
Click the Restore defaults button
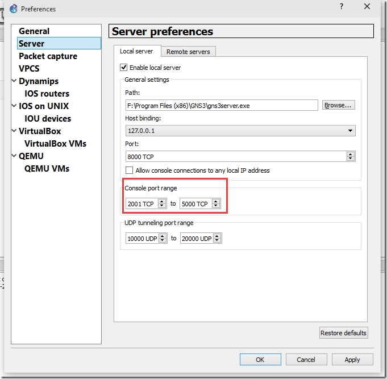point(343,333)
